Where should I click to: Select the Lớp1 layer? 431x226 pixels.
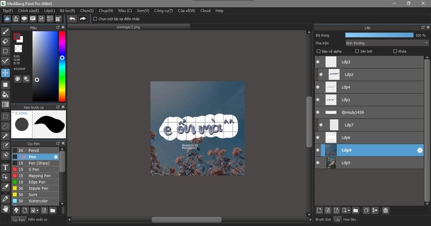(369, 100)
